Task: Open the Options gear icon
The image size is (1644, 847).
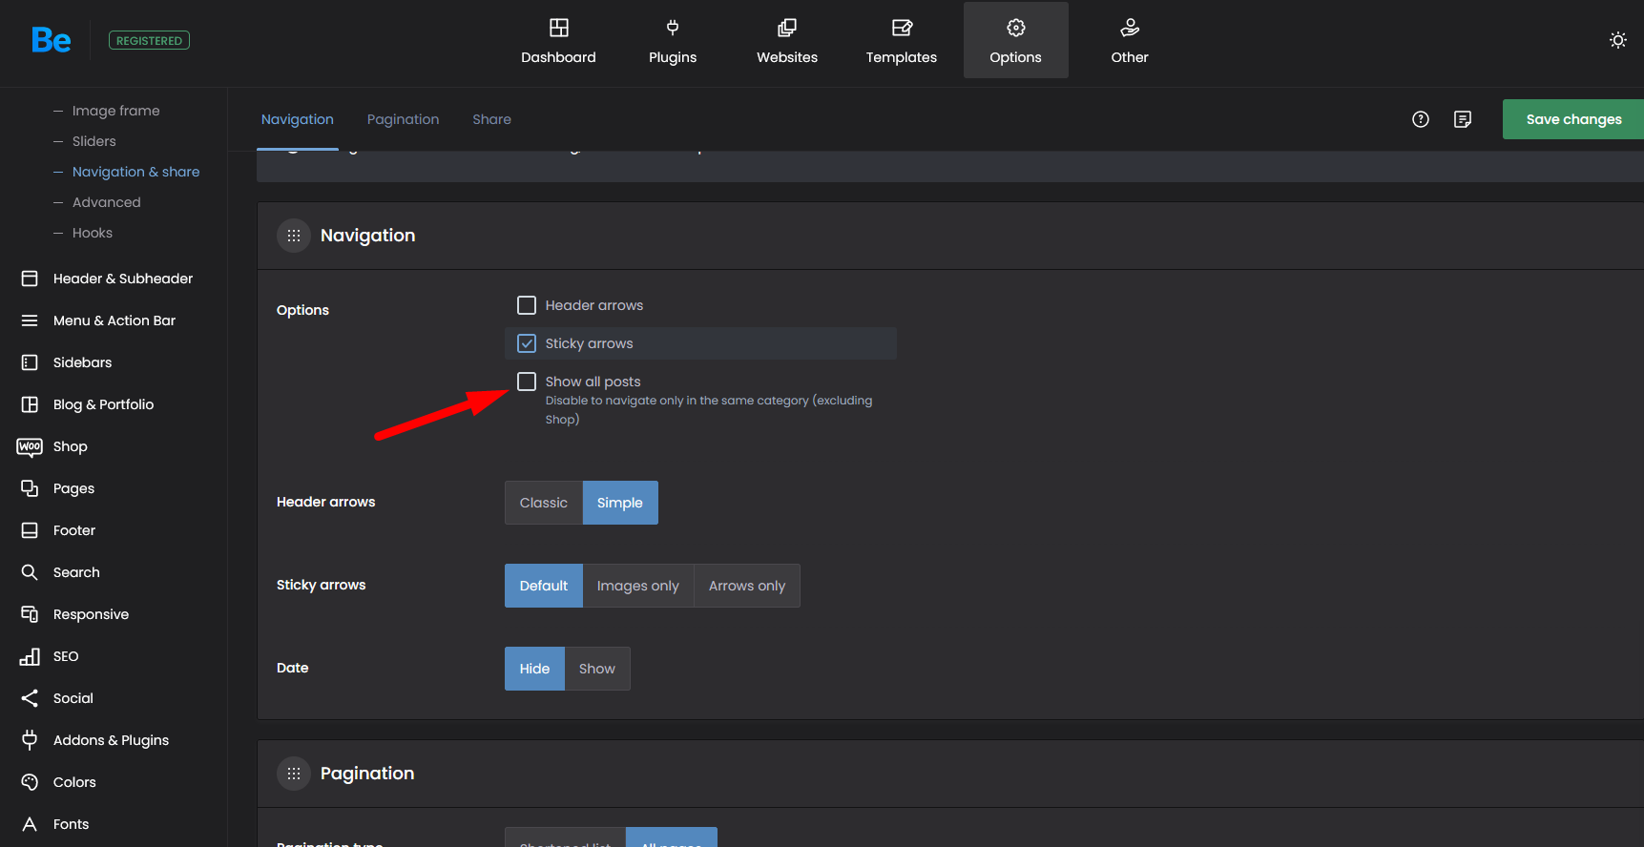Action: point(1016,28)
